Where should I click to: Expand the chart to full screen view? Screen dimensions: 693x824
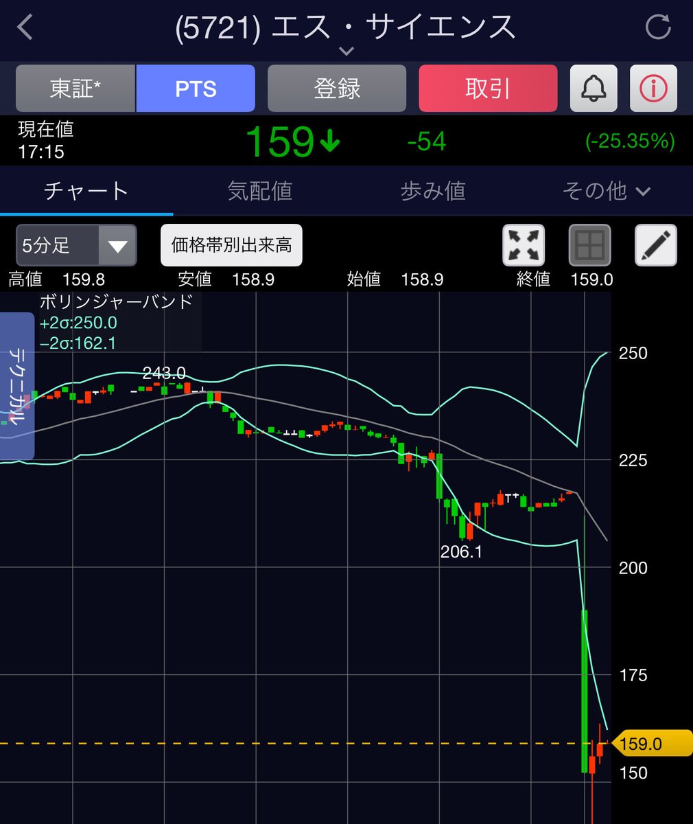(x=523, y=245)
